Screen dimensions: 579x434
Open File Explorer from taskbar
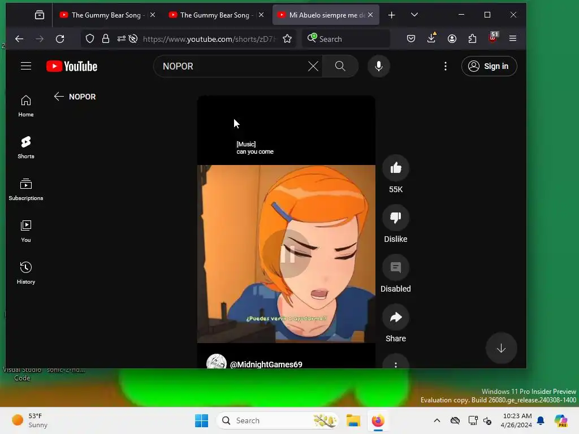coord(353,420)
